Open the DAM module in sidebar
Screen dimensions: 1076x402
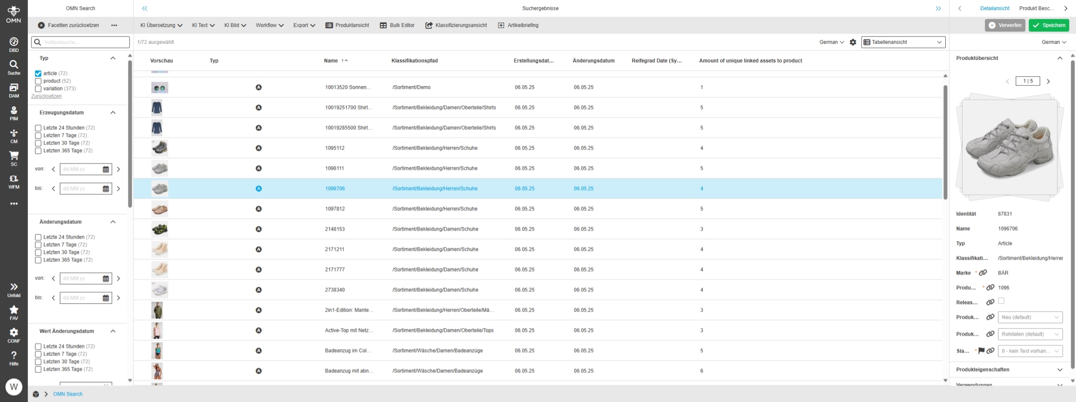pyautogui.click(x=14, y=90)
